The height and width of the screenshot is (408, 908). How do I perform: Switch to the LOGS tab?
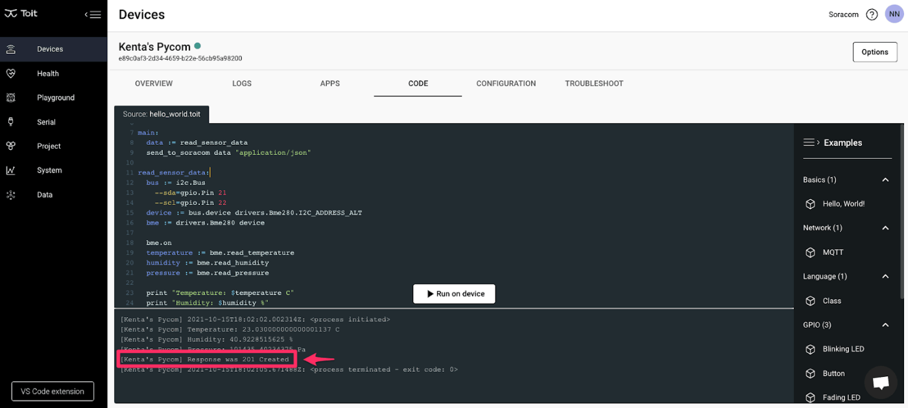point(242,84)
